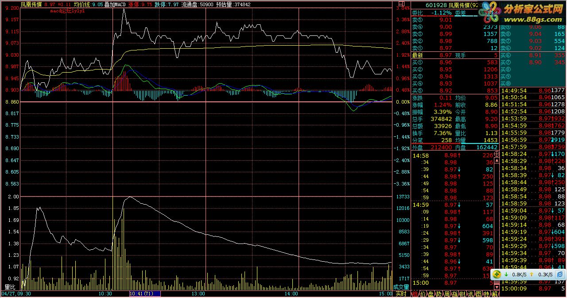Open the 图 chart tab
Screen dimensions: 567x298
pos(478,294)
